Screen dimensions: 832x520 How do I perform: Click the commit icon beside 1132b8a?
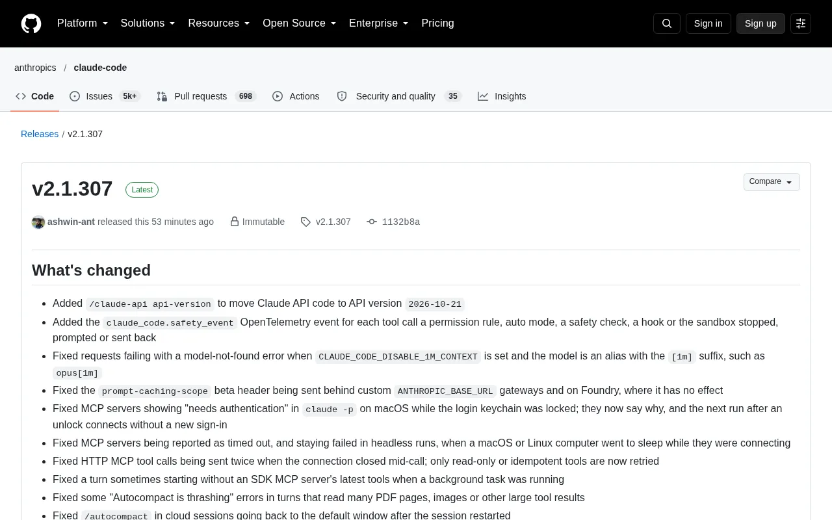(372, 222)
